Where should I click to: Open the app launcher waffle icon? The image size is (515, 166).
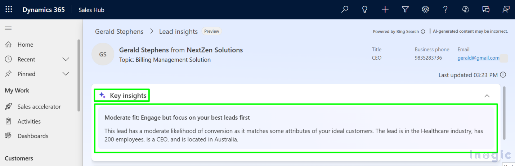click(9, 10)
